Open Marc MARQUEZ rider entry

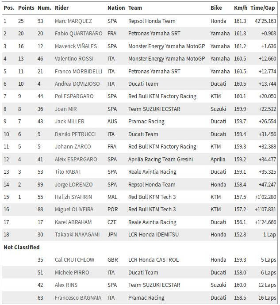pyautogui.click(x=73, y=21)
